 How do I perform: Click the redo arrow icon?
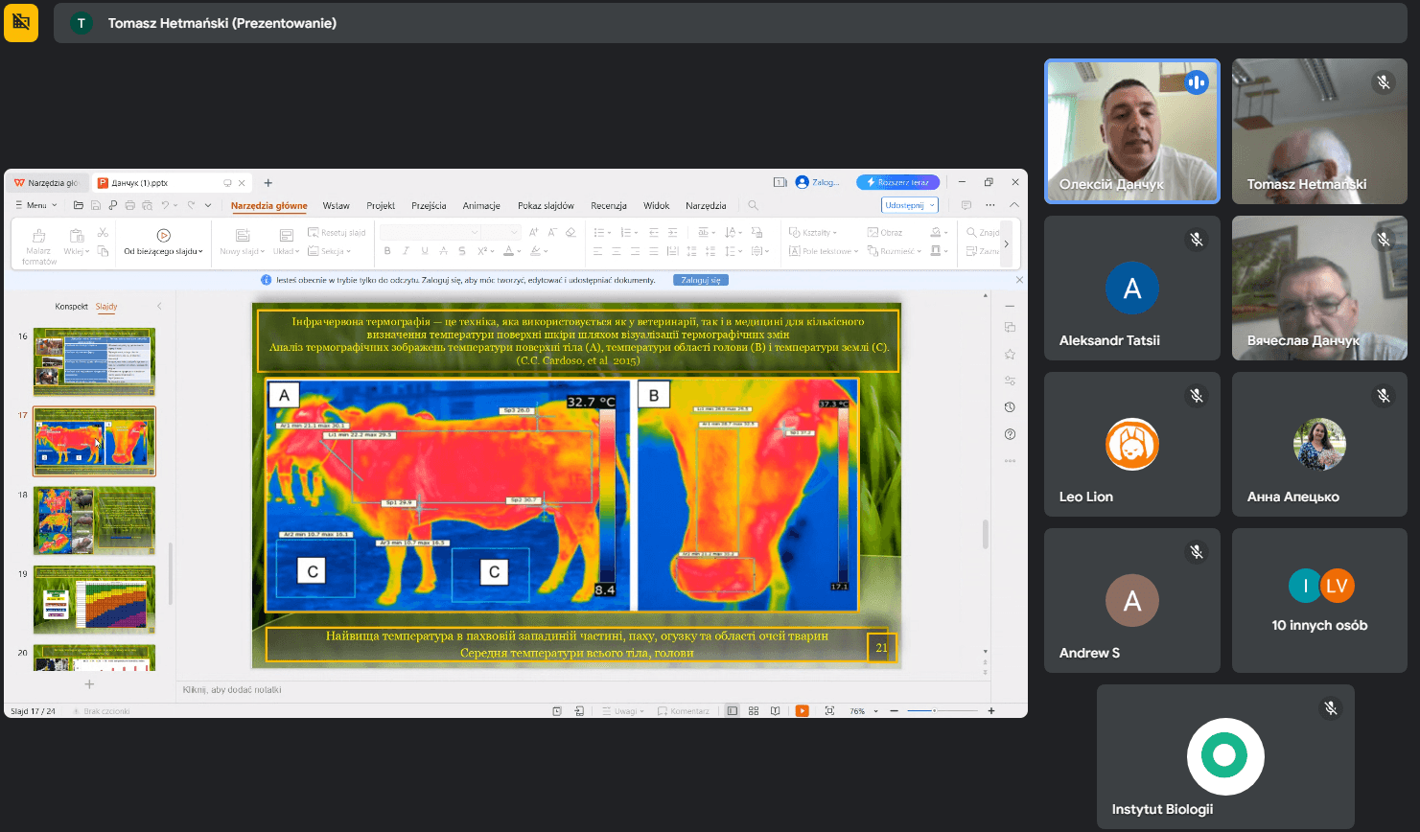(x=192, y=205)
